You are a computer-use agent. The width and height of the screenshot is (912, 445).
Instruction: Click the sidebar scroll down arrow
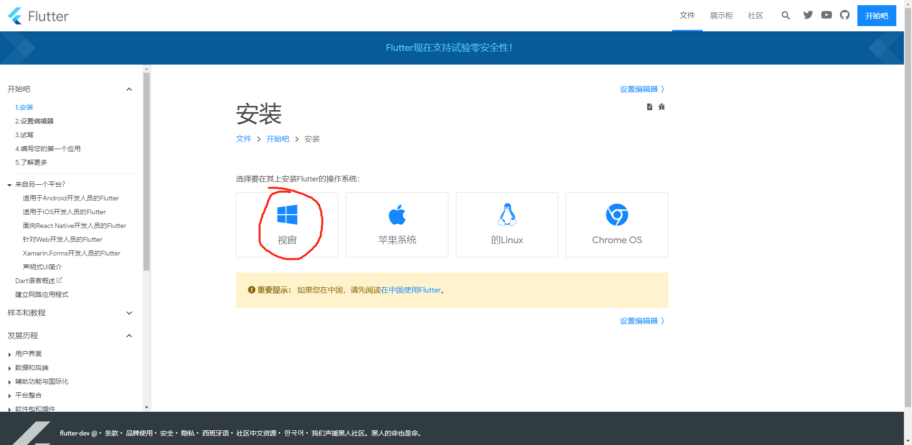click(146, 407)
